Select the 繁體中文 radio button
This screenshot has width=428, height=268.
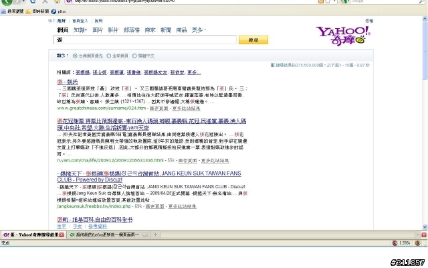(x=134, y=56)
